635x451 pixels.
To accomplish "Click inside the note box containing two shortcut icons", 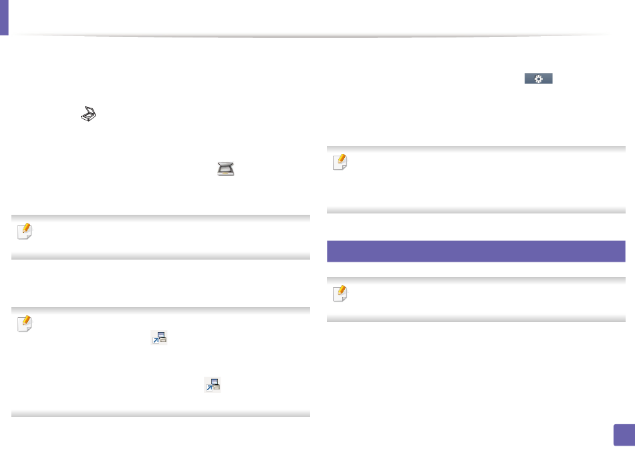I will click(161, 362).
